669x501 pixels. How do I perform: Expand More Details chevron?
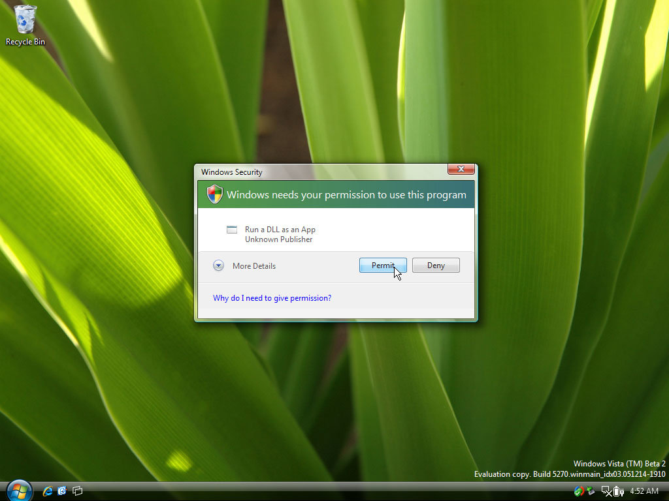tap(218, 266)
